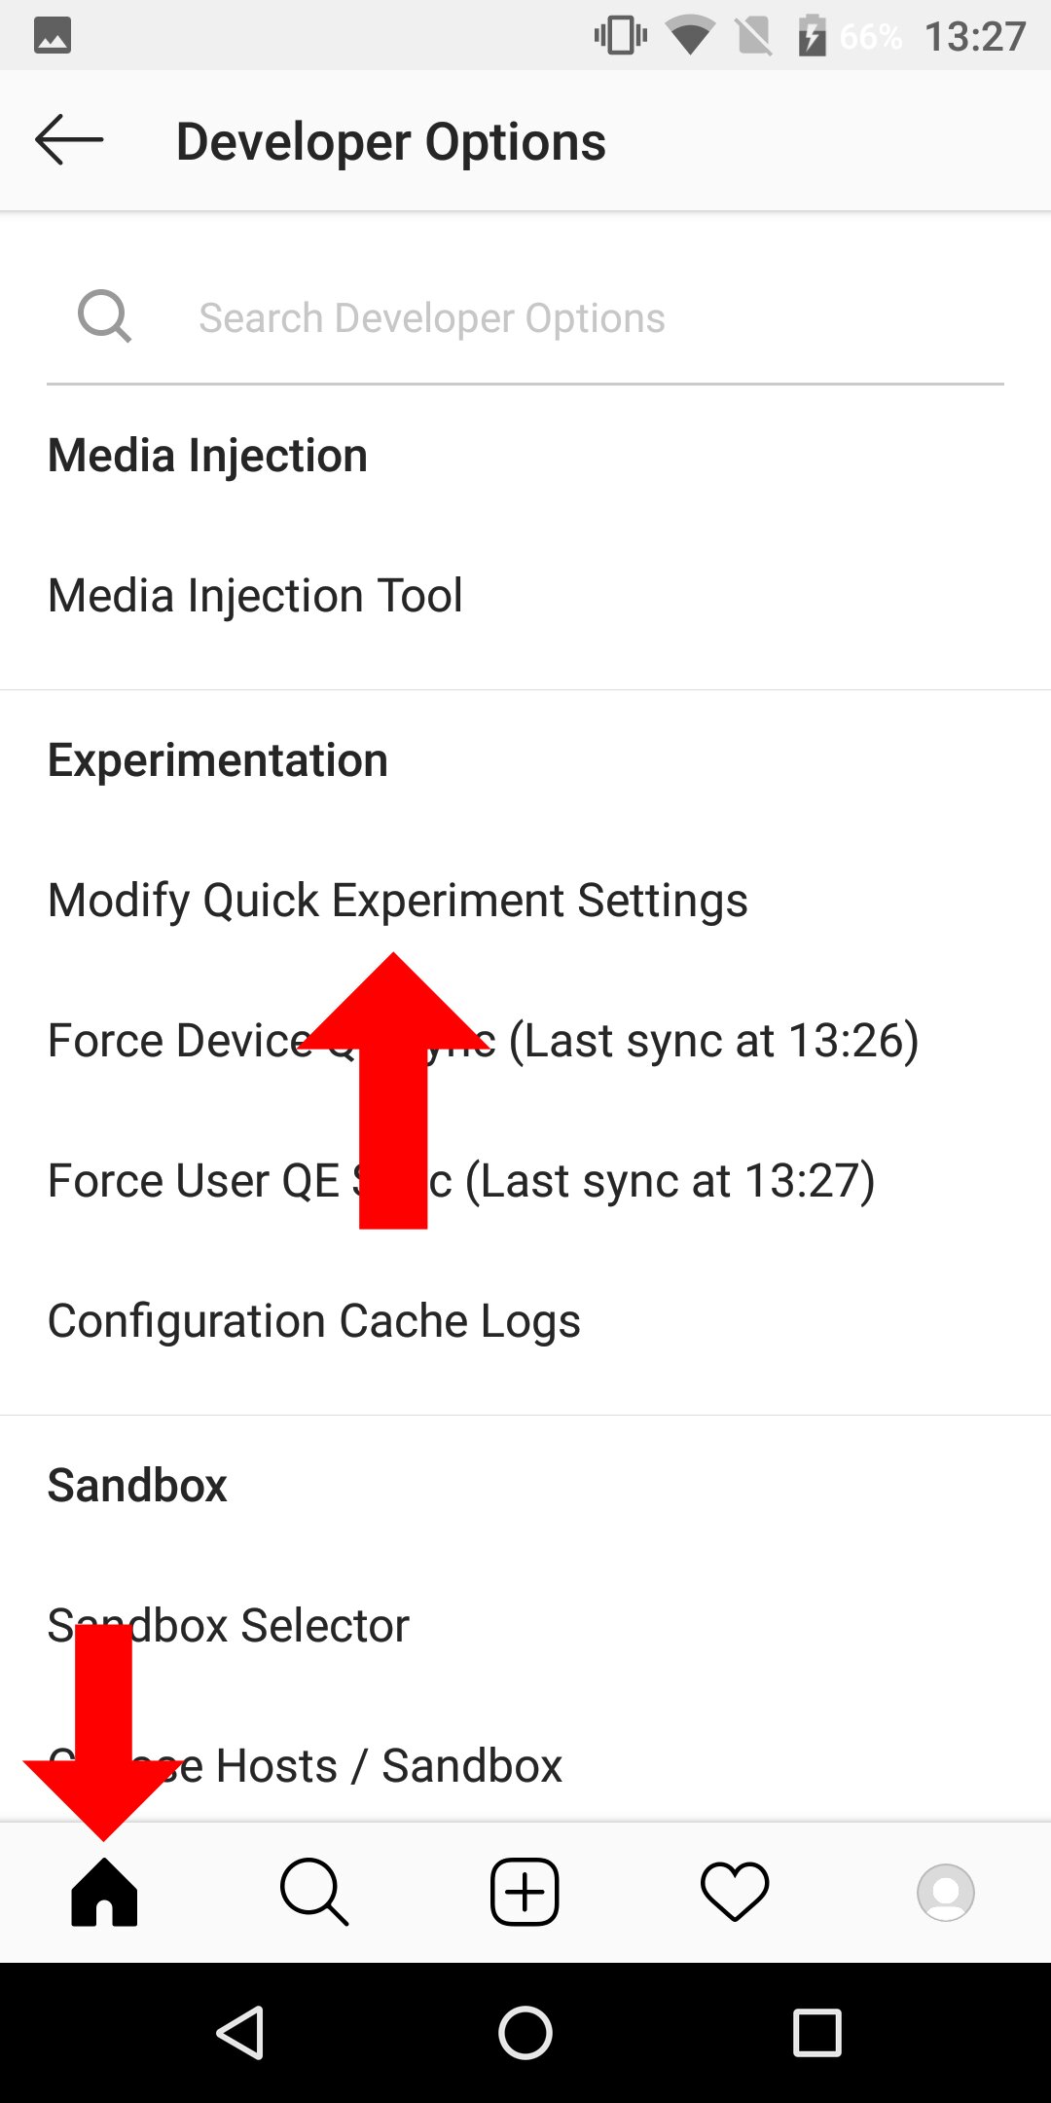Open Sandbox Selector
Screen dimensions: 1051x2103
point(525,1626)
